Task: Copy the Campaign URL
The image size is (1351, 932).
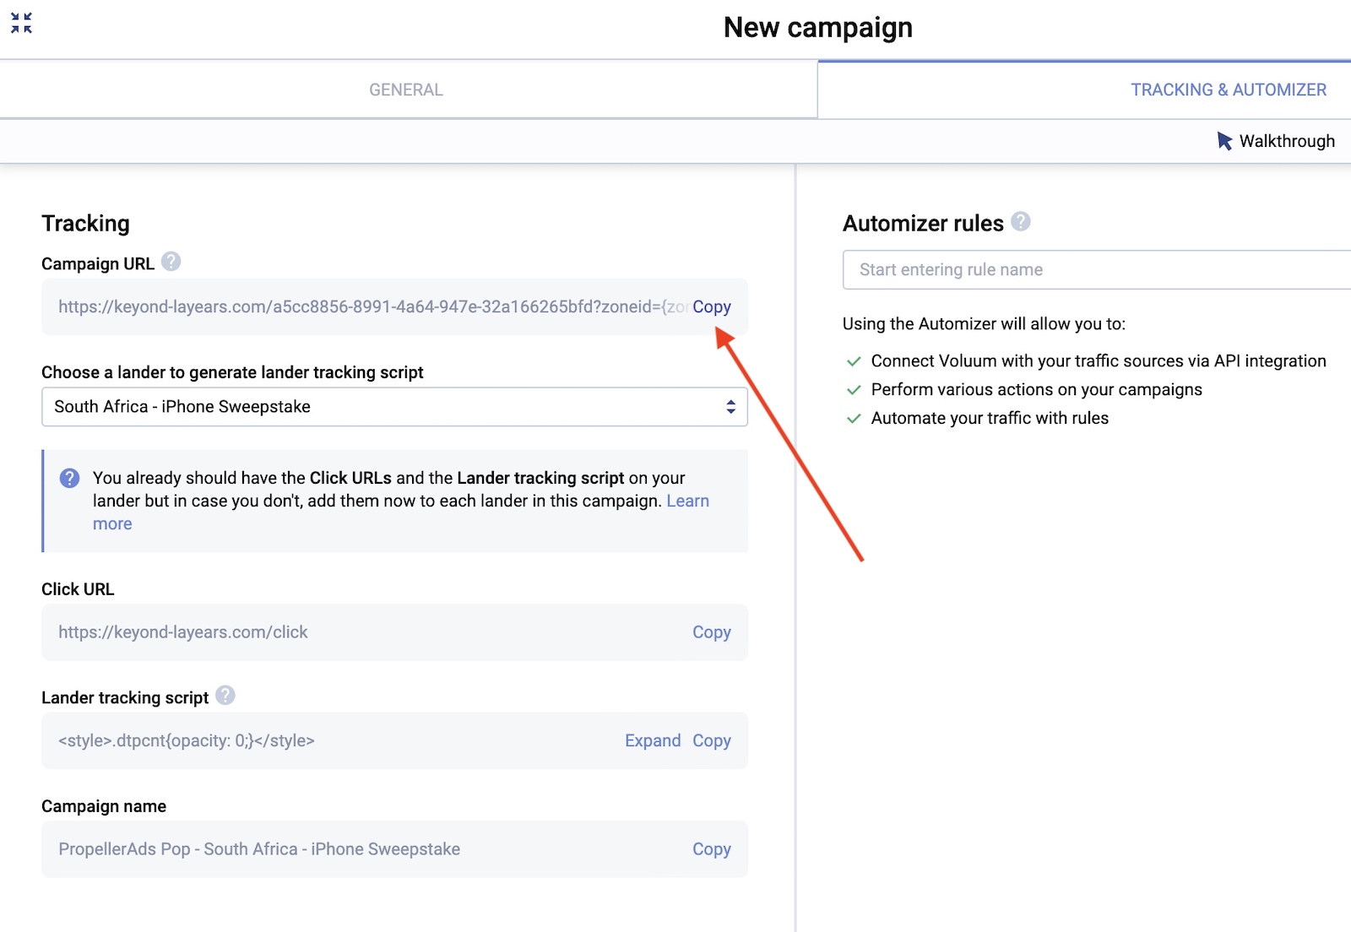Action: (x=711, y=307)
